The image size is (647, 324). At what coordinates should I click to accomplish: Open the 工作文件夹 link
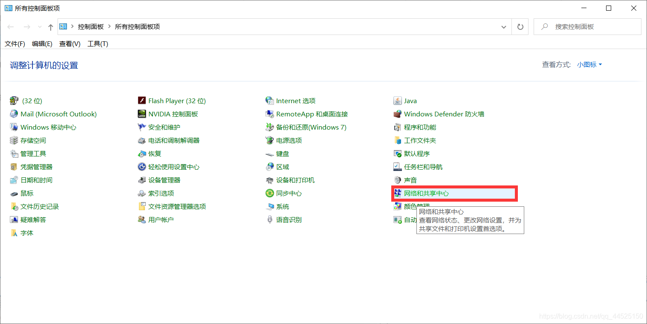[x=420, y=140]
